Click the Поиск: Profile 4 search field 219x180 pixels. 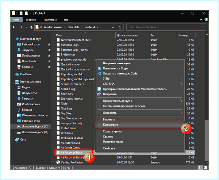(x=166, y=27)
